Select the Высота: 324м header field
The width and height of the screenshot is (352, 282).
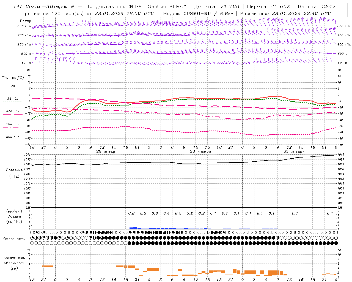point(317,7)
